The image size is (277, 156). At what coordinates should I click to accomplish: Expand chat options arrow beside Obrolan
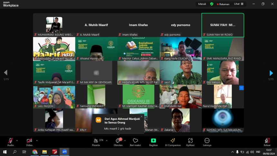pos(125,140)
